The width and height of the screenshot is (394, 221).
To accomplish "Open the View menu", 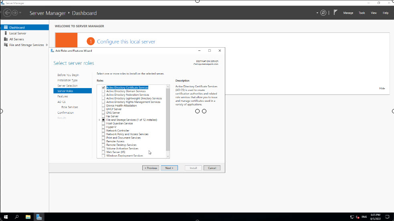I will pyautogui.click(x=374, y=13).
